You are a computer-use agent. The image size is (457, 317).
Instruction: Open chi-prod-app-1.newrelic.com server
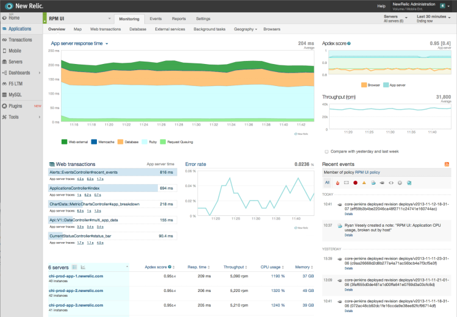[76, 276]
